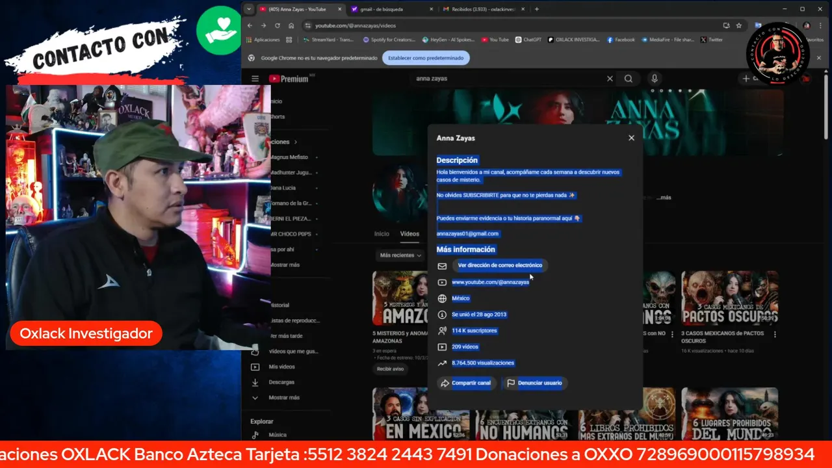Open options menu for Pactos Oscuros video
The width and height of the screenshot is (832, 468).
click(775, 334)
